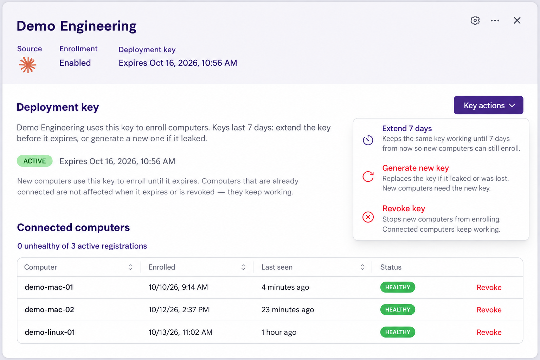The width and height of the screenshot is (540, 360).
Task: Click the 'Connected computers' section heading
Action: [73, 227]
